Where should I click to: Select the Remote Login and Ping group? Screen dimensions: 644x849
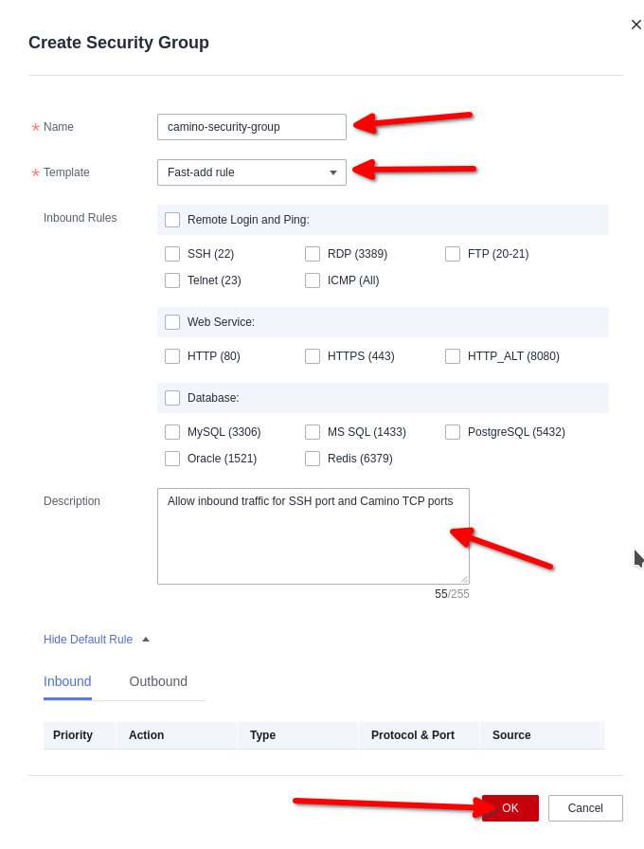point(172,220)
